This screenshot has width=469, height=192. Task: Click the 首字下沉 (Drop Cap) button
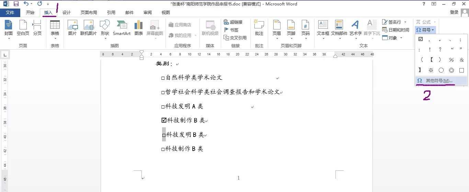371,29
